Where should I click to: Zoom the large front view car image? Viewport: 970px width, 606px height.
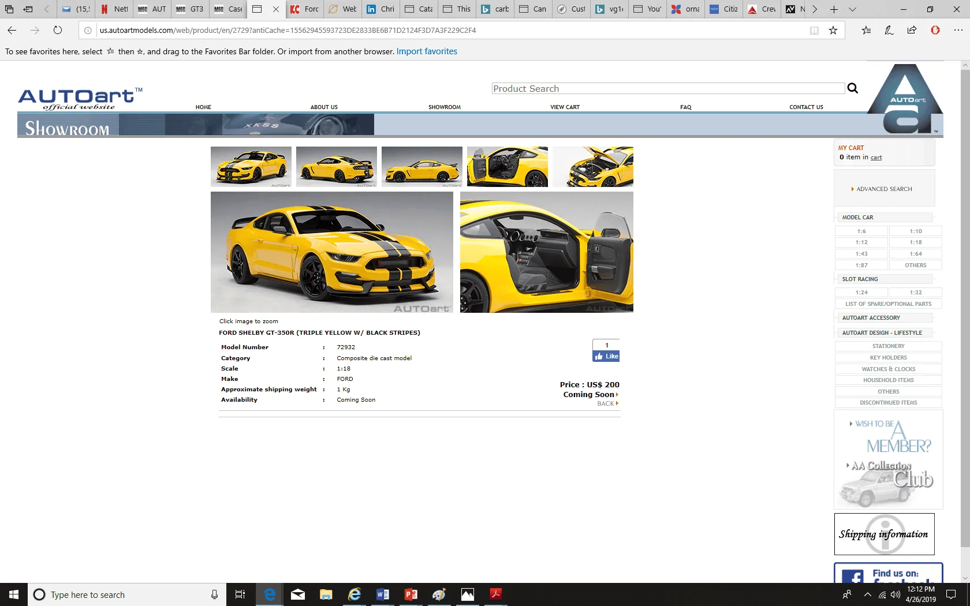coord(332,252)
